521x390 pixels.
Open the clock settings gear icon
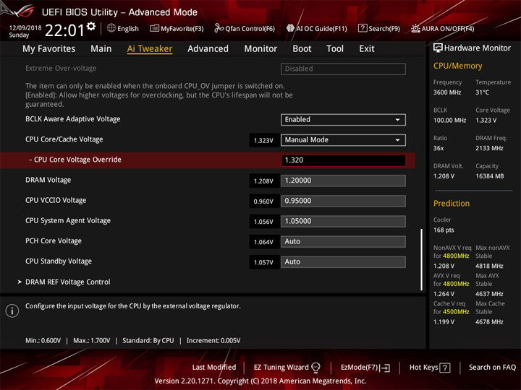91,26
